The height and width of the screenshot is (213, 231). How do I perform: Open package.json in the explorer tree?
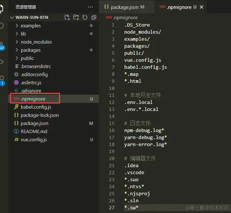(54, 123)
